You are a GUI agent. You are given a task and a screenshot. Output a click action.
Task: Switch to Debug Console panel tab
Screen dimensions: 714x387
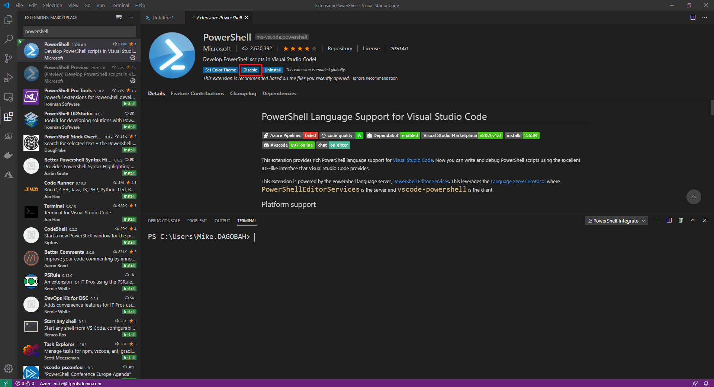click(164, 221)
